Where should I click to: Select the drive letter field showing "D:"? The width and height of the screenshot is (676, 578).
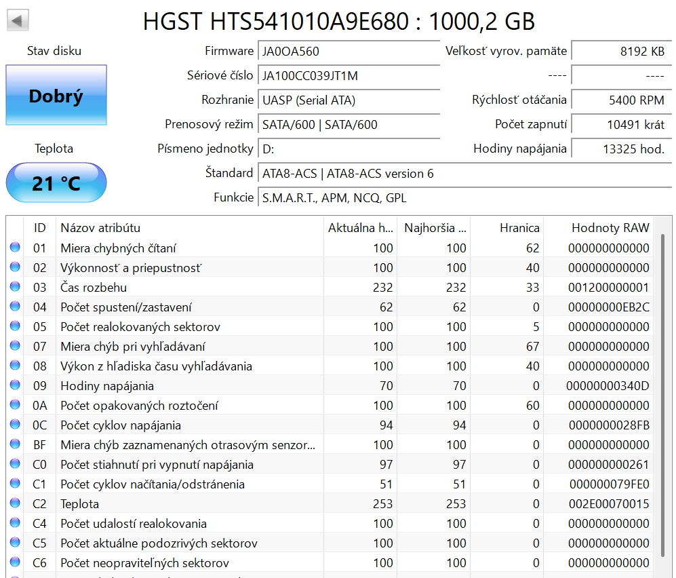[x=349, y=149]
